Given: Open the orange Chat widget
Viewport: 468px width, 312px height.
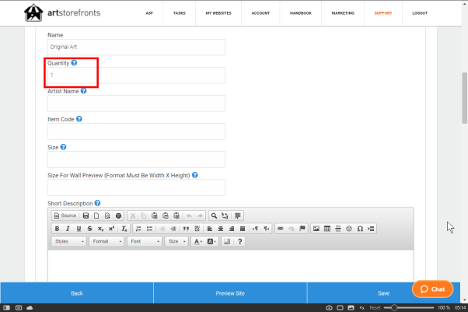Looking at the screenshot, I should [432, 289].
